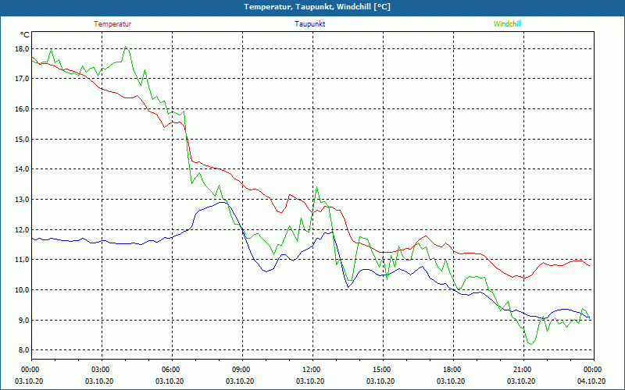Click the 17,0 y-axis value
The image size is (625, 390).
[23, 79]
